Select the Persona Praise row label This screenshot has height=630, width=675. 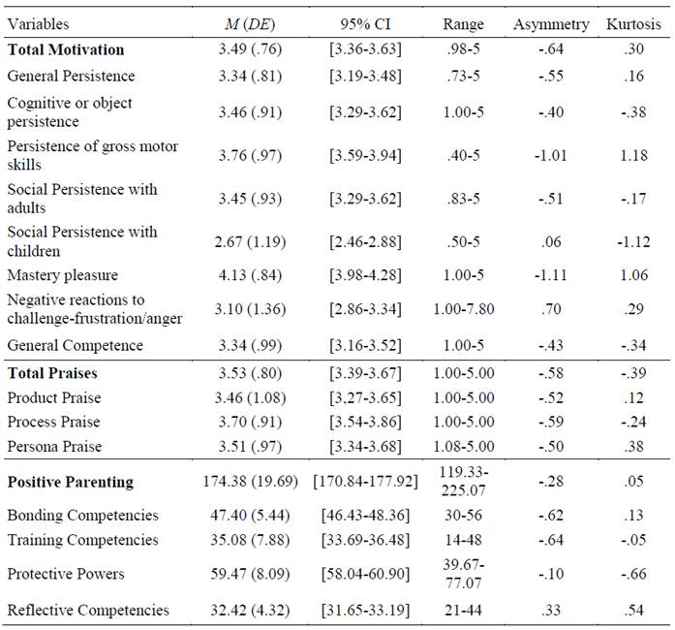click(54, 446)
